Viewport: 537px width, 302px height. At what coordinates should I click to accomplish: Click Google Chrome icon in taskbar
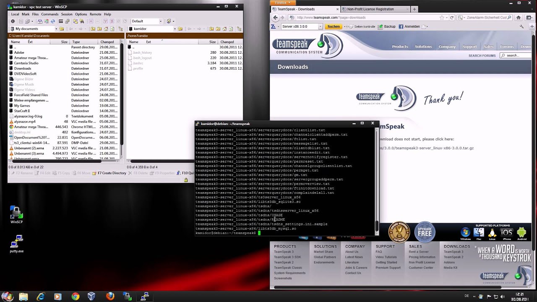point(75,297)
